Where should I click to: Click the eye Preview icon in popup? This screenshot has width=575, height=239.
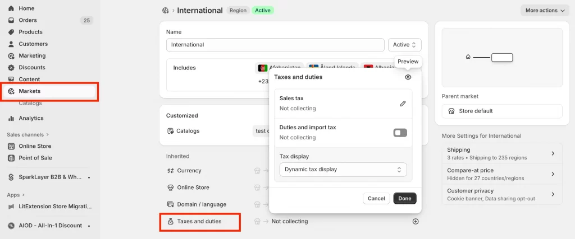tap(408, 77)
